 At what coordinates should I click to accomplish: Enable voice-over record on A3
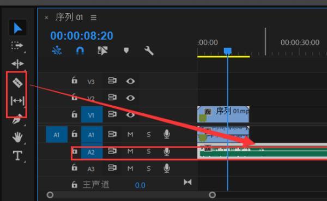tap(167, 168)
